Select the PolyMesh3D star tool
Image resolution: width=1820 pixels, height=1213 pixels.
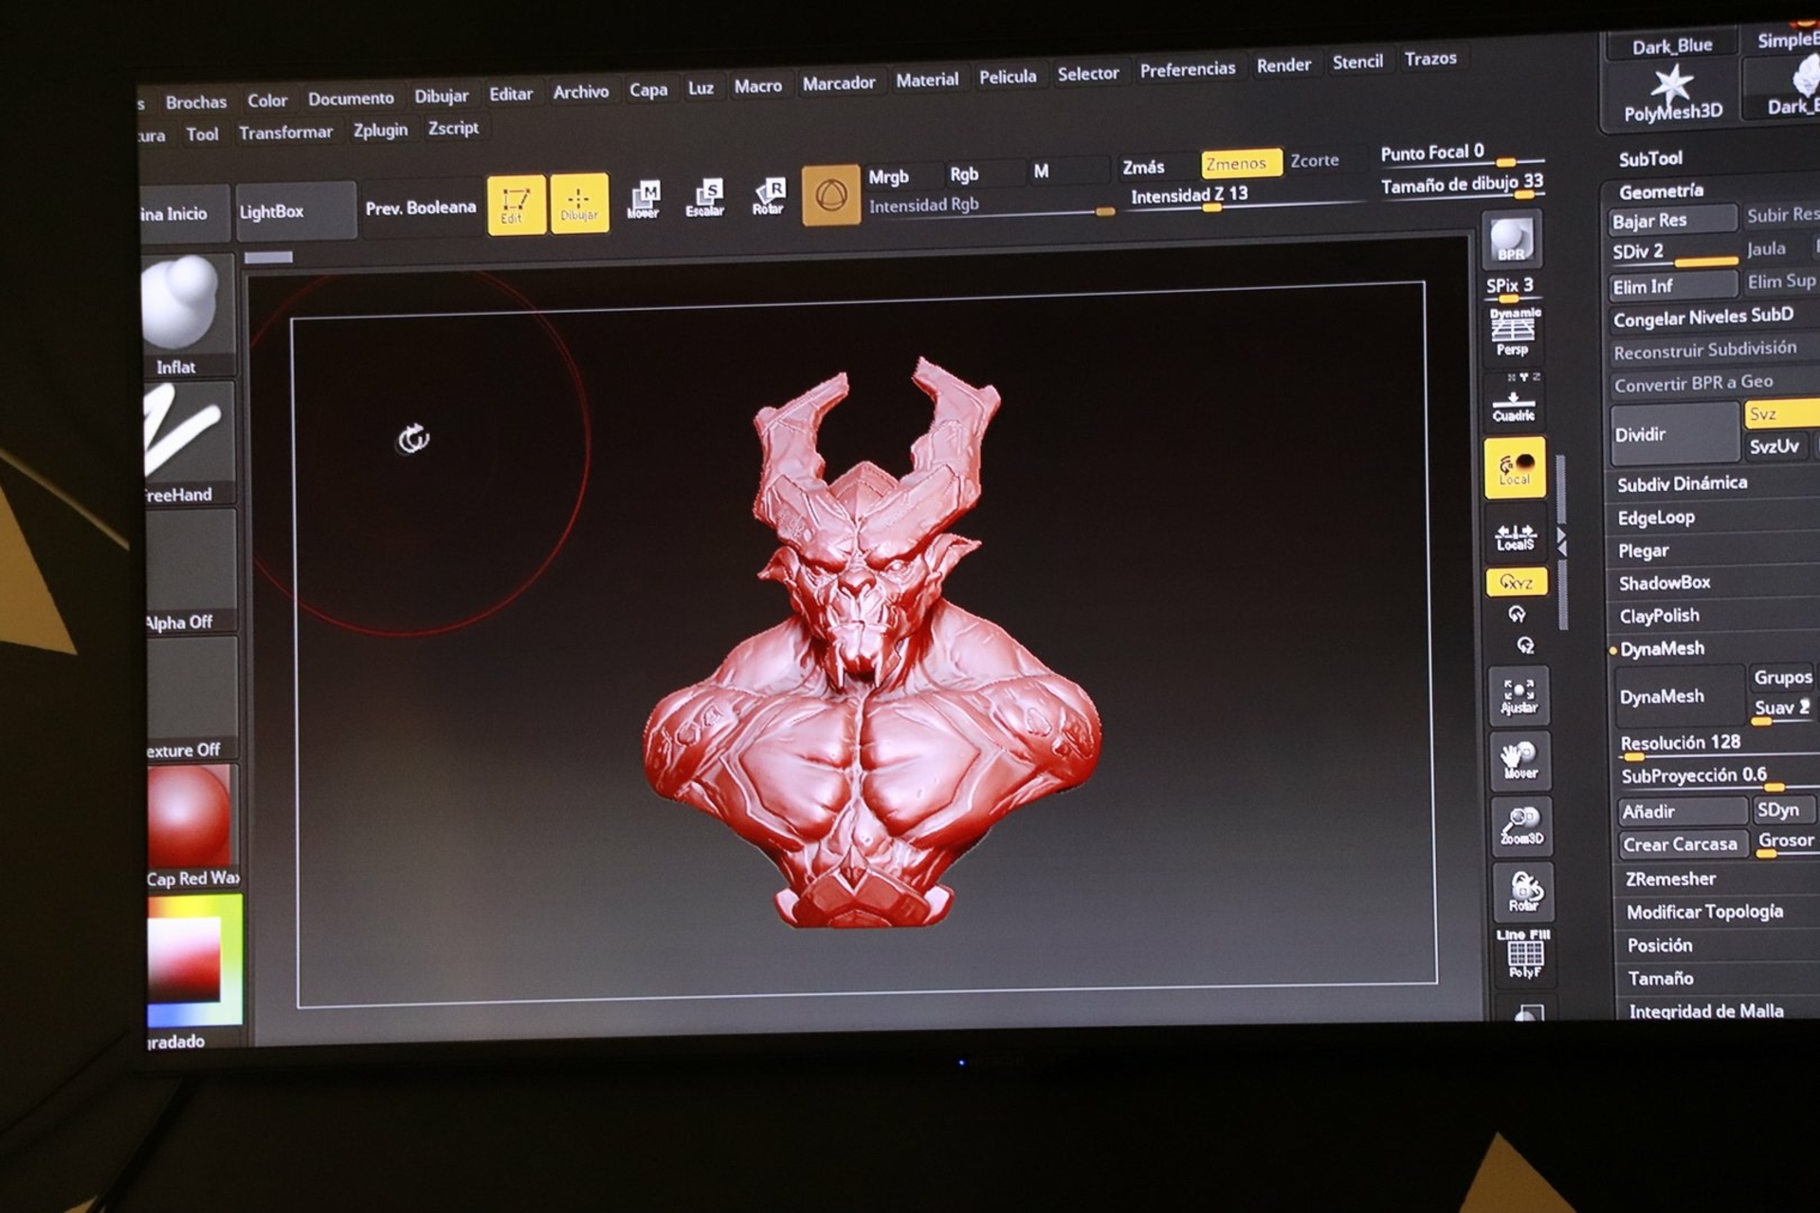coord(1671,92)
